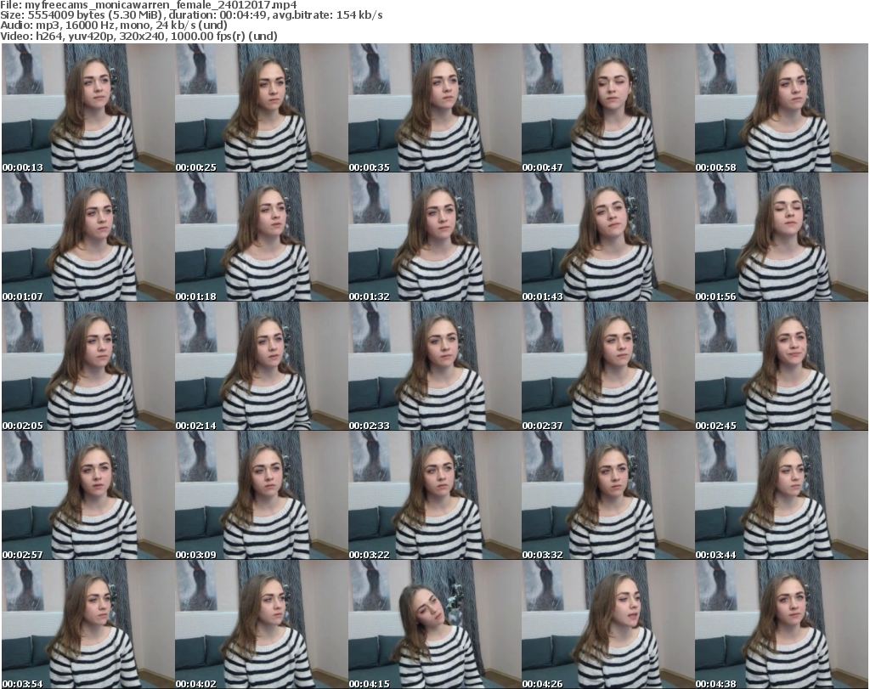Select the thumbnail stamped 00:00:47
This screenshot has width=870, height=689.
point(607,108)
